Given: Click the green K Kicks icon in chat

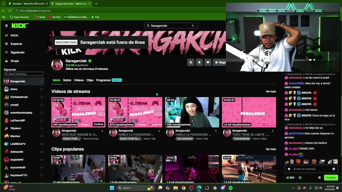Looking at the screenshot, I should click(300, 178).
